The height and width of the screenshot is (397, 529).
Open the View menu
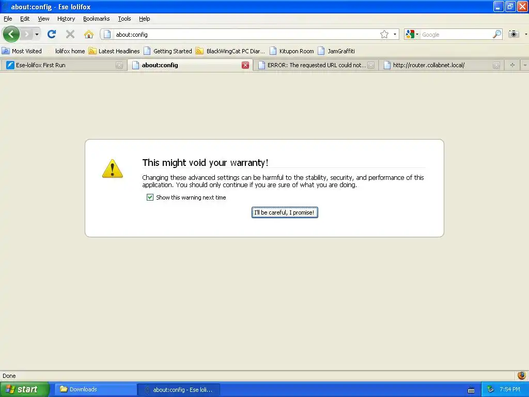click(x=43, y=19)
